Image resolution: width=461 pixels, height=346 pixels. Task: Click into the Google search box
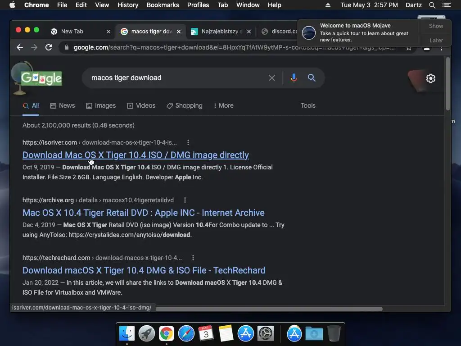click(x=176, y=78)
